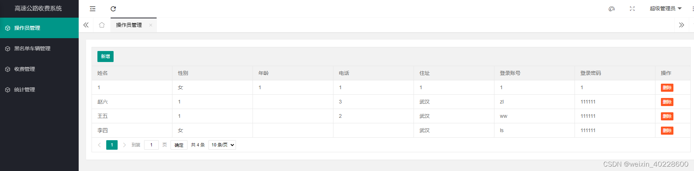
Task: Click the home tab icon
Action: (102, 25)
